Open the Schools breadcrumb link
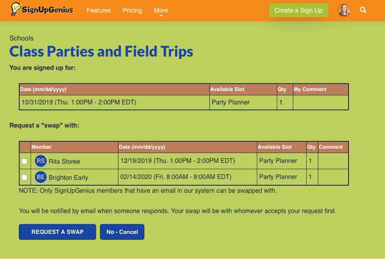 click(21, 38)
